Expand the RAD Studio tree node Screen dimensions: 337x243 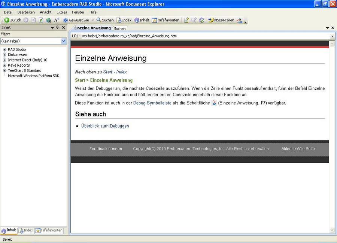tap(4, 49)
